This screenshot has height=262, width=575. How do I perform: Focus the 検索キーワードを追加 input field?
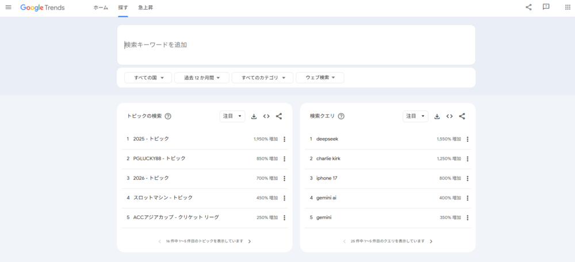[296, 45]
